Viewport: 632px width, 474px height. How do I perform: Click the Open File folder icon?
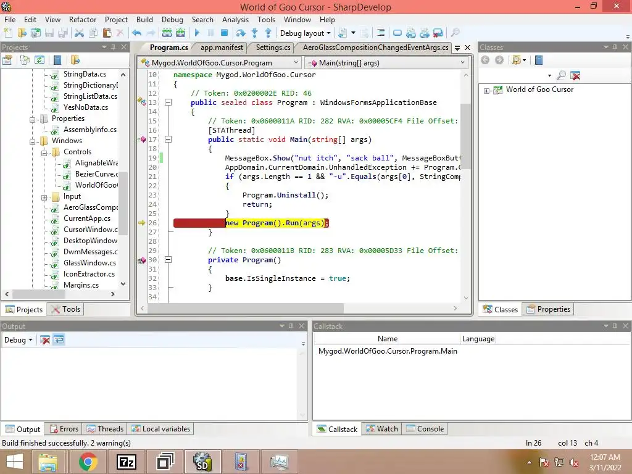[22, 33]
